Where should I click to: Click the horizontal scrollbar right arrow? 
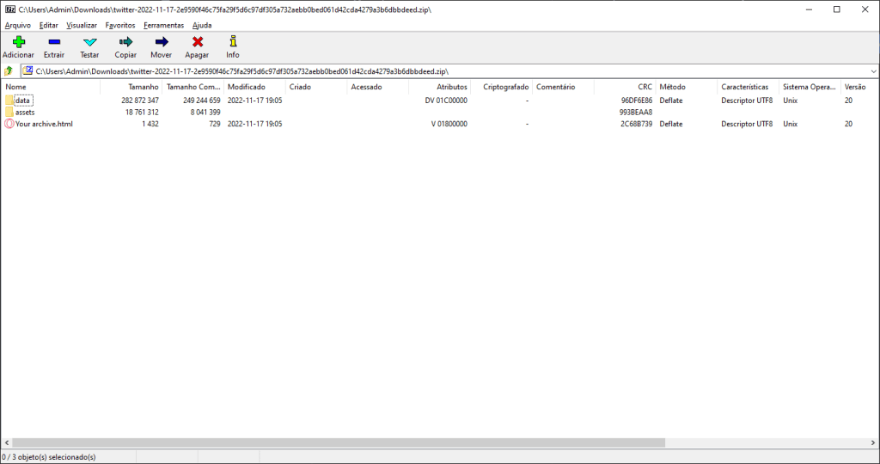click(x=873, y=443)
